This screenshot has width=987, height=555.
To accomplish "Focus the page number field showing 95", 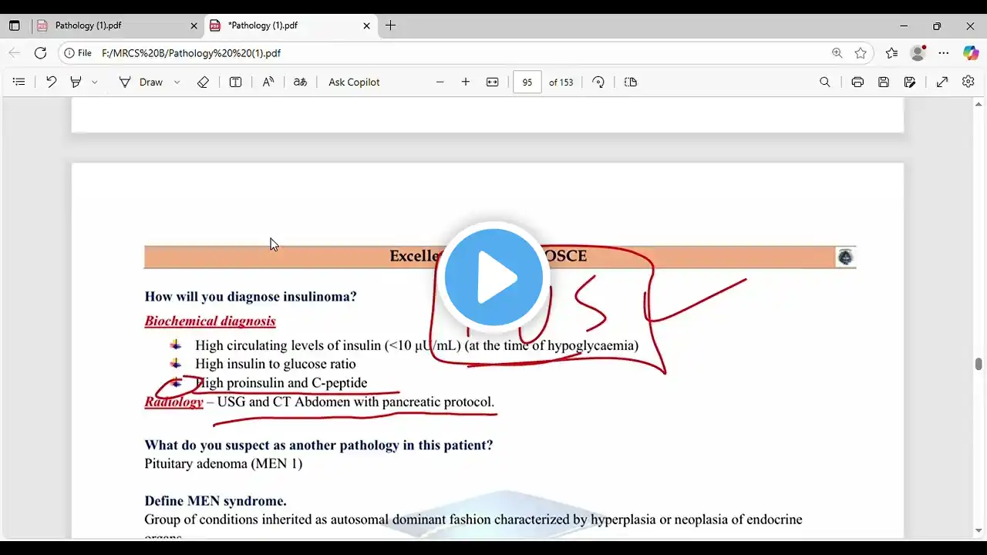I will [x=527, y=82].
